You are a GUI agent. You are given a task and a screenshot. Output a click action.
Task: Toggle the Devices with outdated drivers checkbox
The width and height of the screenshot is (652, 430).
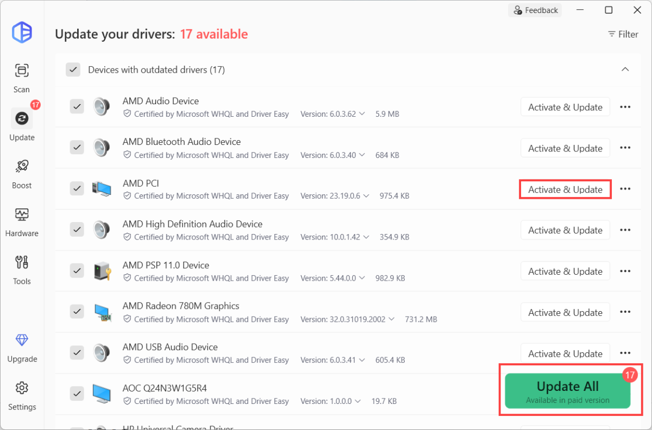[x=73, y=69]
